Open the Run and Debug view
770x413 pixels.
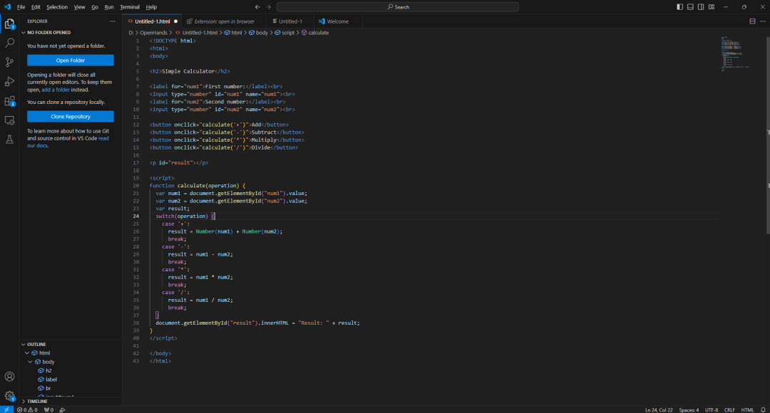(x=9, y=81)
